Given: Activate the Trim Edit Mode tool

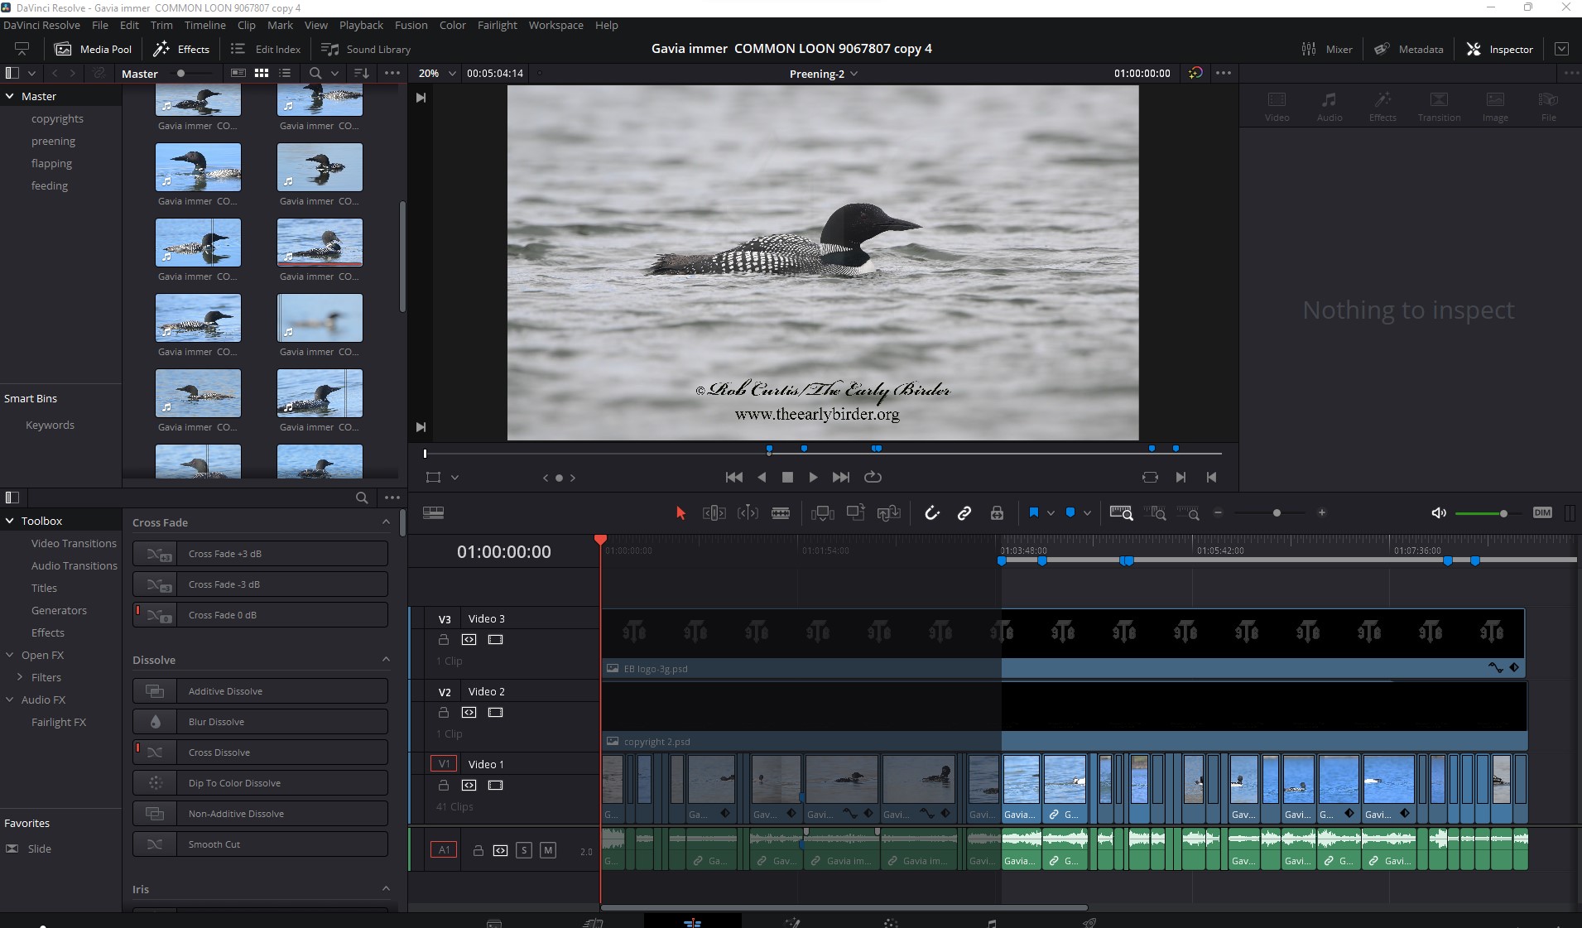Looking at the screenshot, I should pos(714,513).
